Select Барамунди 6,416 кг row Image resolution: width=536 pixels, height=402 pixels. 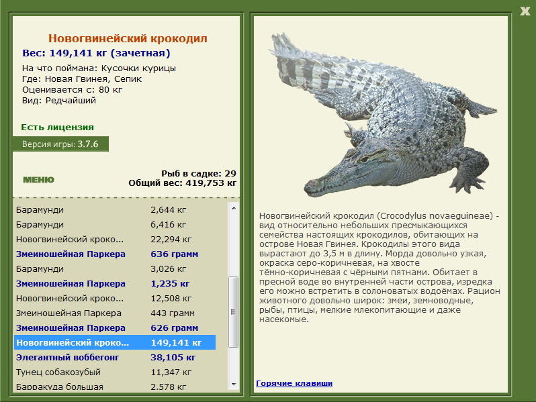coord(114,224)
